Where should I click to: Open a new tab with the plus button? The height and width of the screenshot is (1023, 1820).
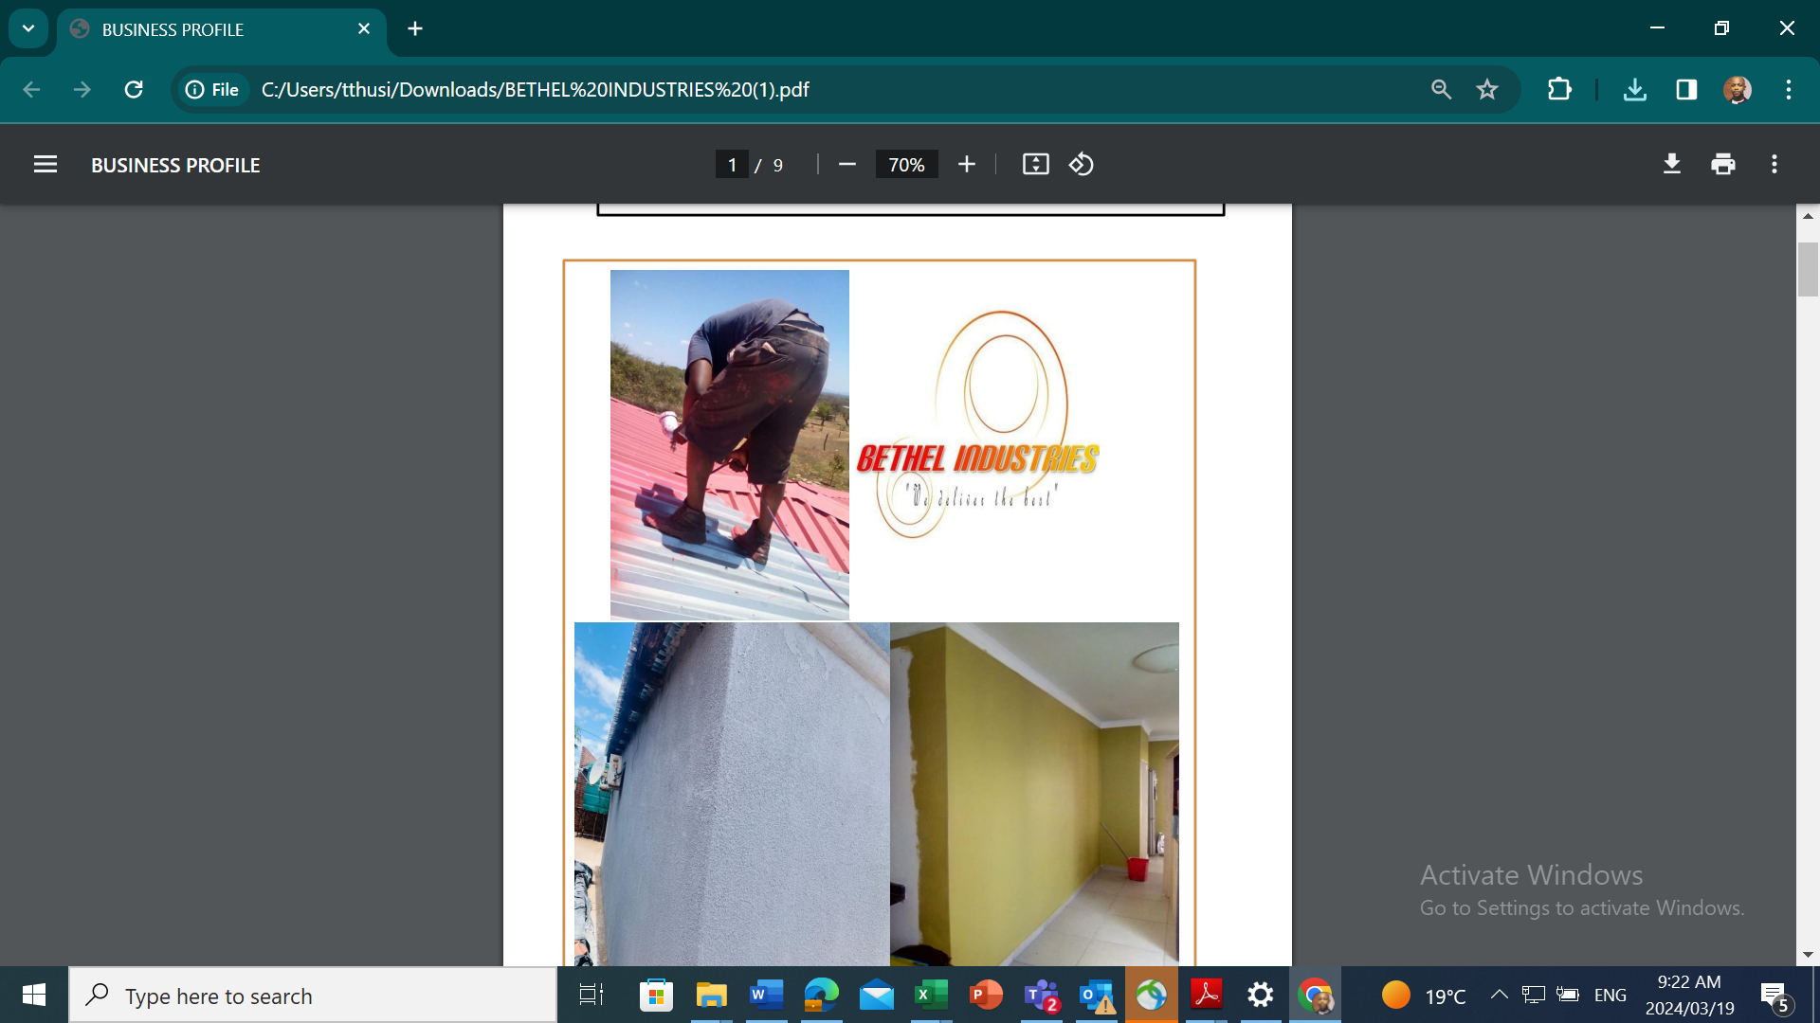tap(415, 28)
